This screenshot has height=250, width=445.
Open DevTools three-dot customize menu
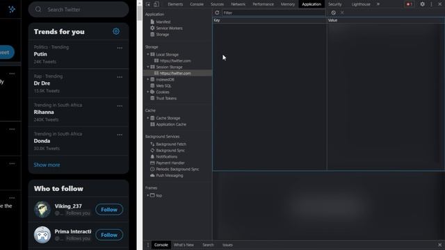pos(431,4)
